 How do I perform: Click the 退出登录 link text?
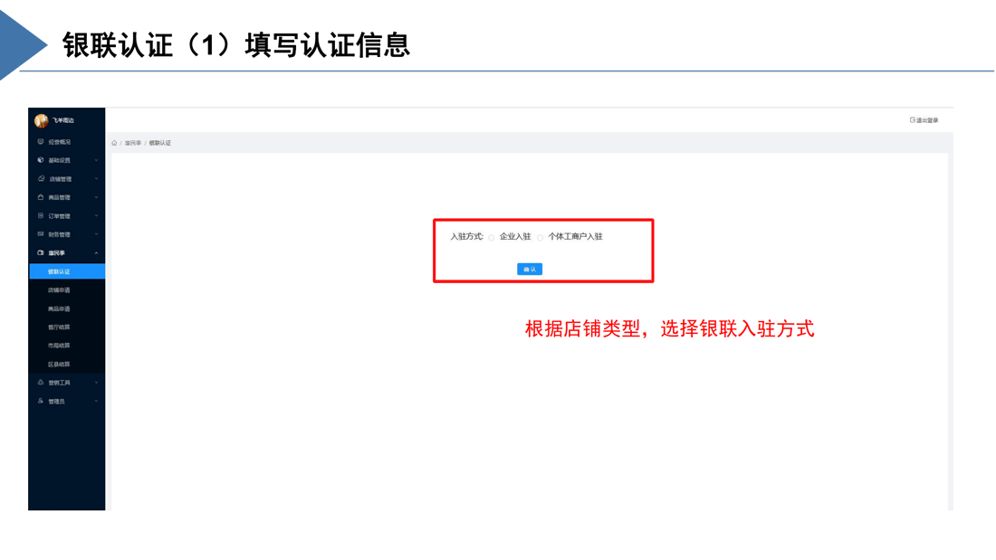(927, 120)
